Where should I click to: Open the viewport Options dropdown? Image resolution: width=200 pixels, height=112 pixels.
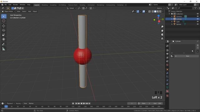(x=160, y=8)
